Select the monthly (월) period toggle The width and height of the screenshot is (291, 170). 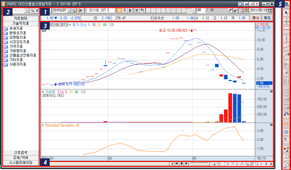coord(130,10)
